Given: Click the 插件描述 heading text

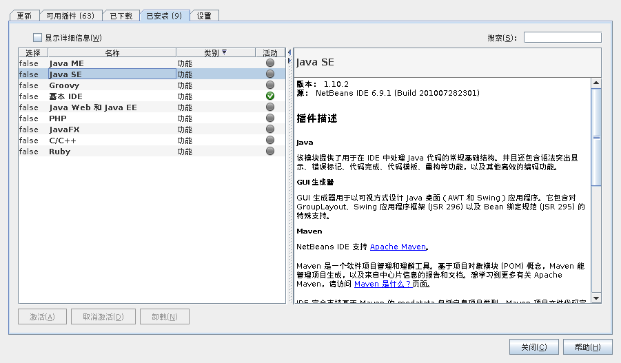Looking at the screenshot, I should point(317,118).
